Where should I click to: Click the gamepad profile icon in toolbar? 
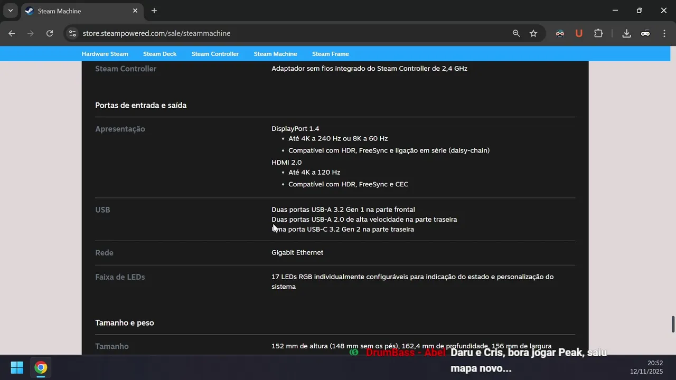[x=645, y=33]
